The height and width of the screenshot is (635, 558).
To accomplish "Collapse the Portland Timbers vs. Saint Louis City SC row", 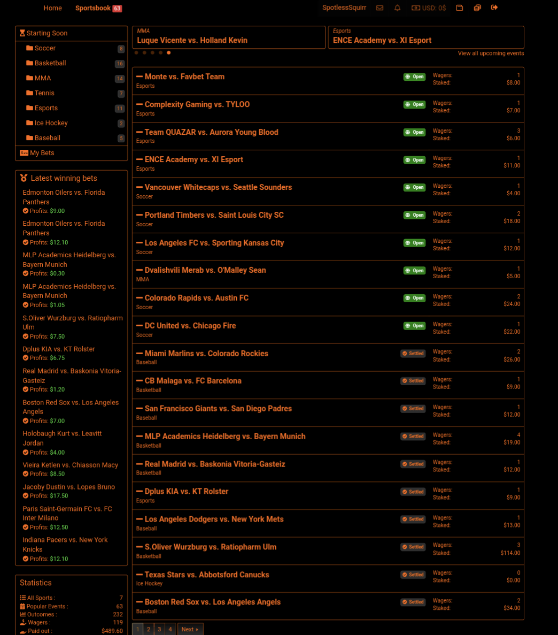I will click(139, 215).
